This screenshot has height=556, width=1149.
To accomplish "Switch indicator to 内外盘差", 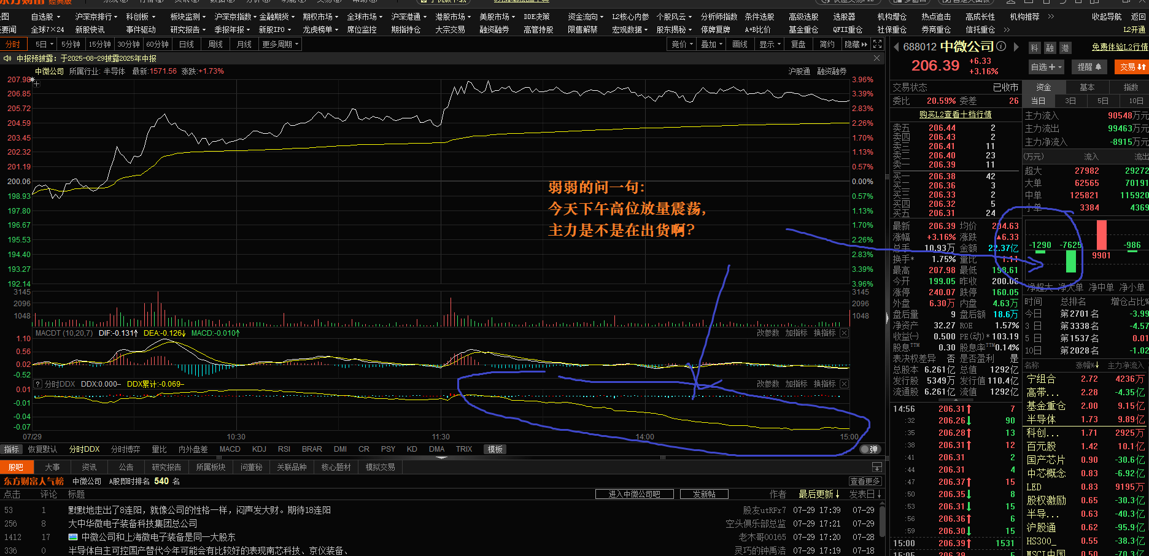I will pos(193,449).
